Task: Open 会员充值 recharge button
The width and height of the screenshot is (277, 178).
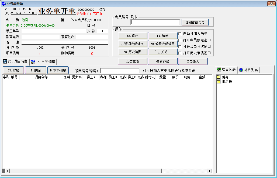Action: [x=132, y=61]
